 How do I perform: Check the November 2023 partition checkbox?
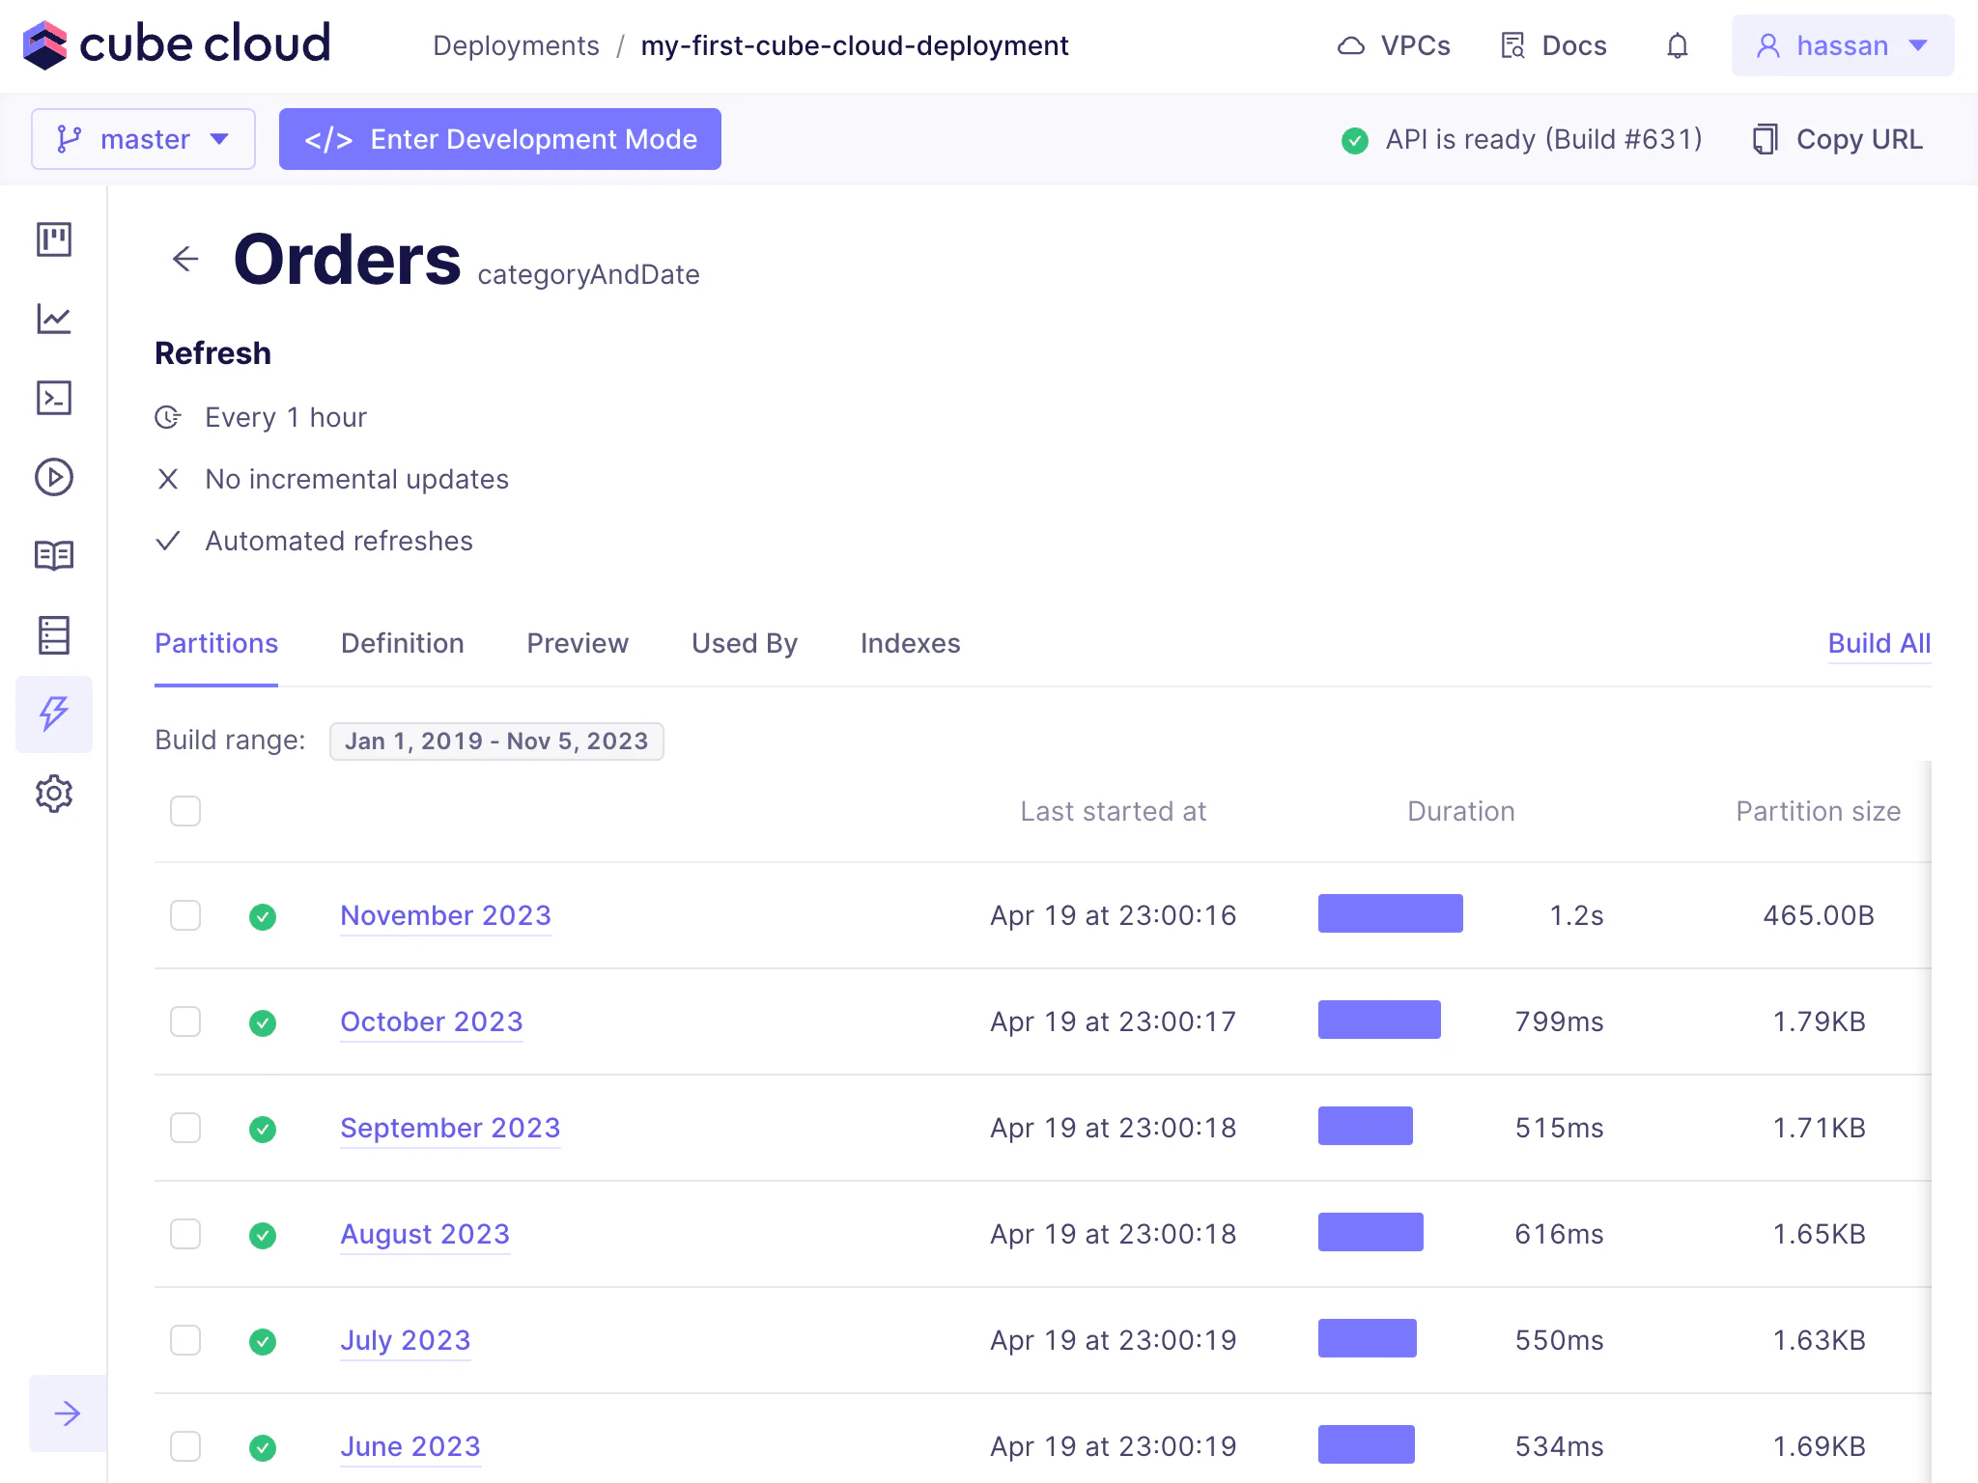[185, 915]
